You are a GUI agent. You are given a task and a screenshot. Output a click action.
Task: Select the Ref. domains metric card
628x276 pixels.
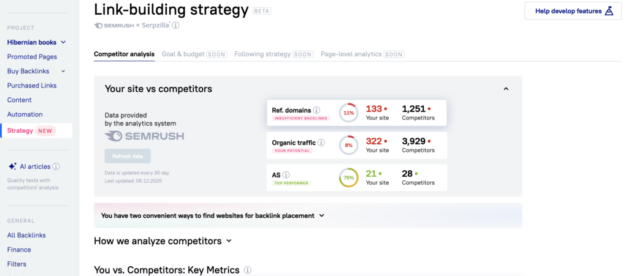[x=356, y=113]
